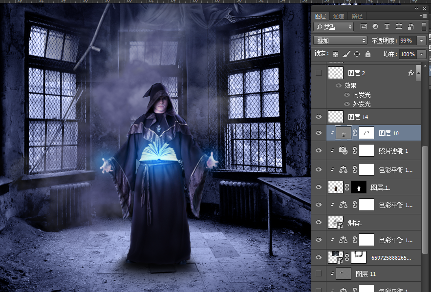The width and height of the screenshot is (431, 292).
Task: Select the 图层 14 transparent layer thumbnail
Action: pos(336,117)
